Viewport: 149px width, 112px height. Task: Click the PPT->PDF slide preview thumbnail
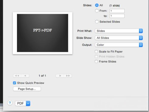tap(43, 33)
